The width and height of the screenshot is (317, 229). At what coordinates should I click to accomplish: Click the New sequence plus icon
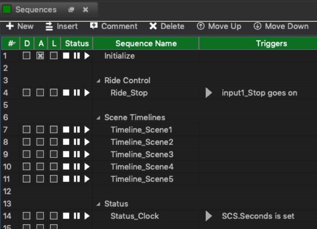click(10, 26)
